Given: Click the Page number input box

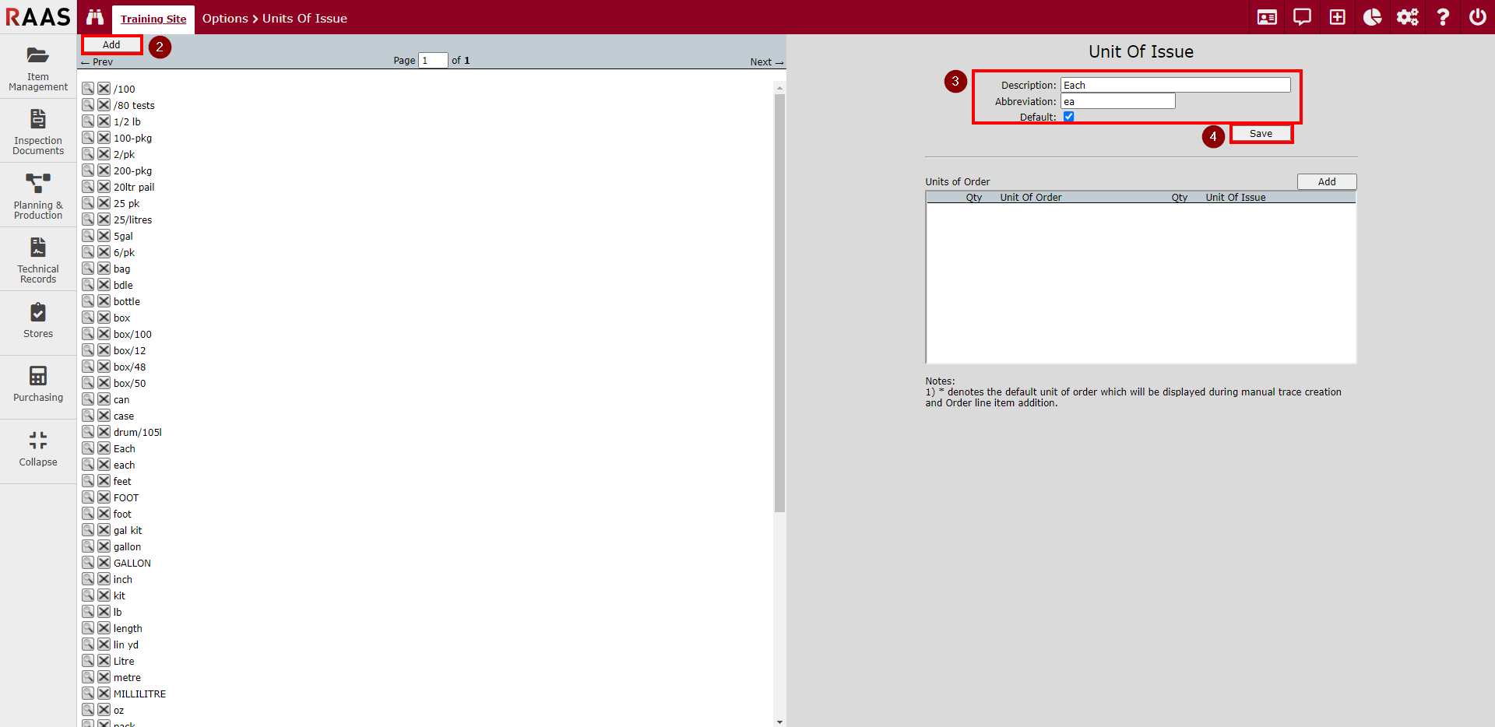Looking at the screenshot, I should [433, 61].
